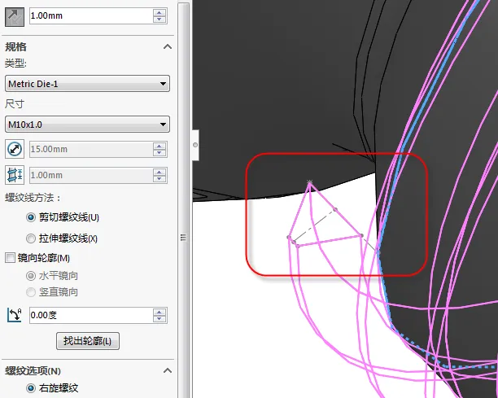Image resolution: width=498 pixels, height=398 pixels.
Task: Edit the 1.00mm offset value field
Action: pos(91,15)
